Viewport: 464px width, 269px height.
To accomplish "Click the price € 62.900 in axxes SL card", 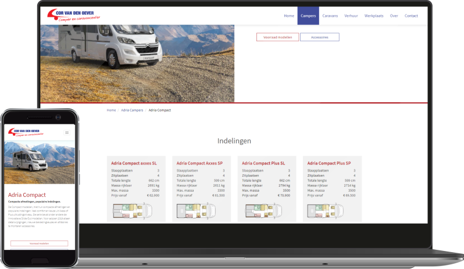I will 153,195.
